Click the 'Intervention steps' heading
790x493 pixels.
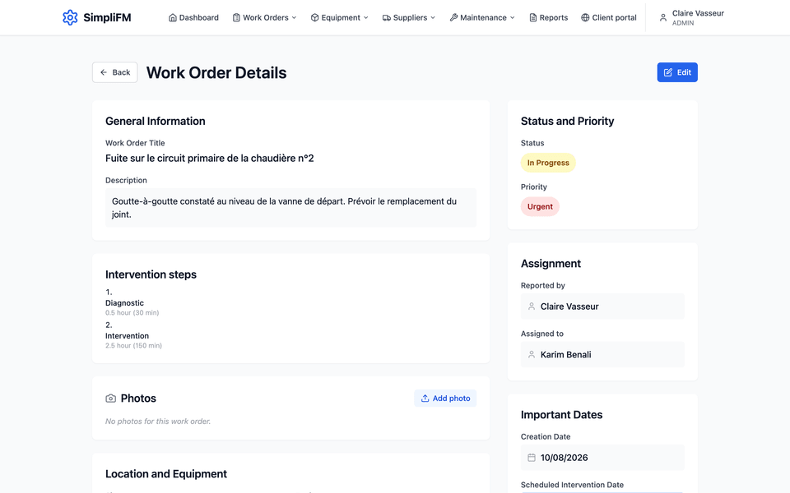(151, 274)
